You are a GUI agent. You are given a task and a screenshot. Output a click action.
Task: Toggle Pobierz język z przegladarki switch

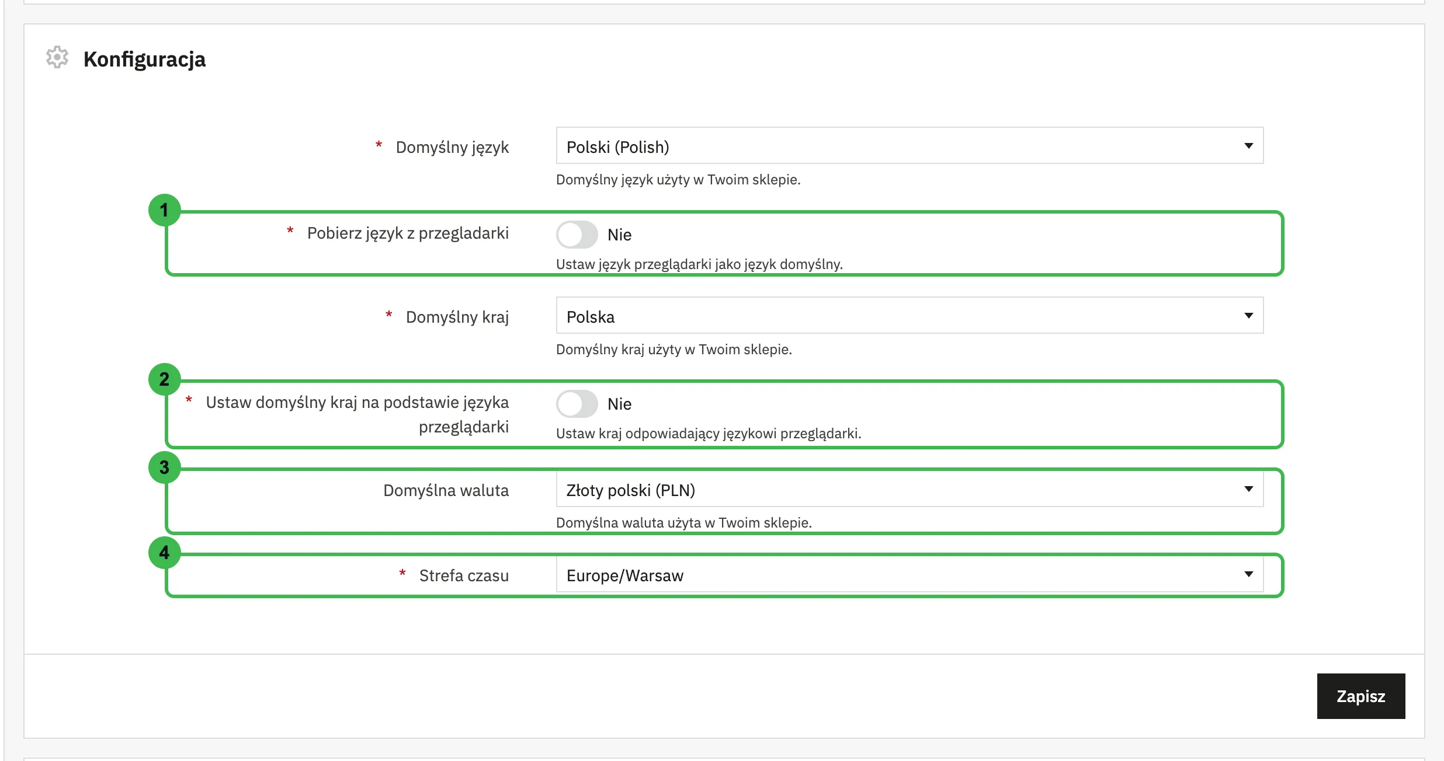click(577, 235)
